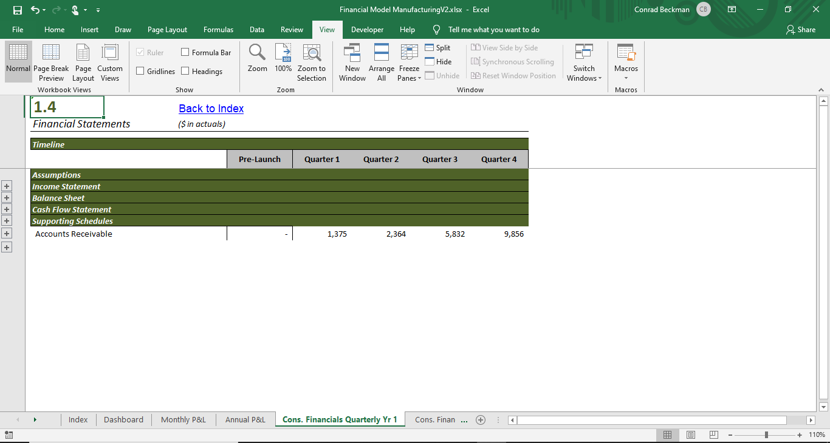Switch to Normal workbook view
Viewport: 830px width, 443px height.
click(18, 62)
